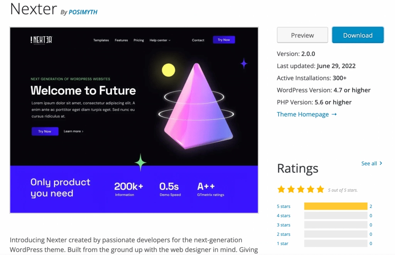Click the arrow beside Theme Homepage
The image size is (395, 255).
334,114
